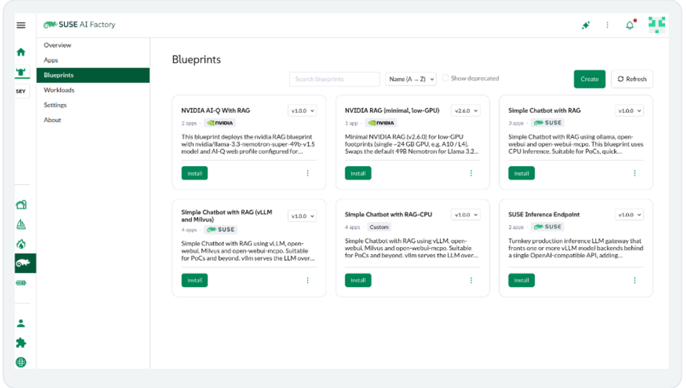Viewport: 686px width, 388px height.
Task: Click SUSE badge on Chatbot vLLM and Milvus card
Action: pos(221,229)
